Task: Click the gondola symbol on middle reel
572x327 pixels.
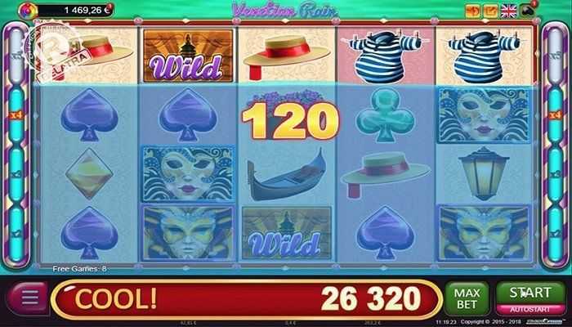Action: coord(286,176)
